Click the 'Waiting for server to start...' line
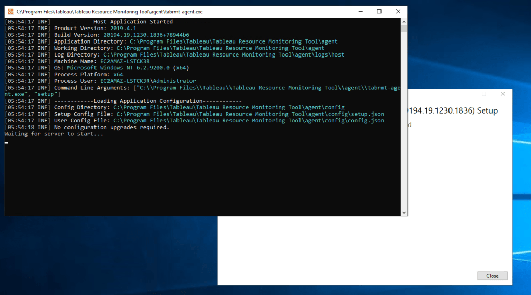Screen dimensions: 531x295 coord(54,134)
